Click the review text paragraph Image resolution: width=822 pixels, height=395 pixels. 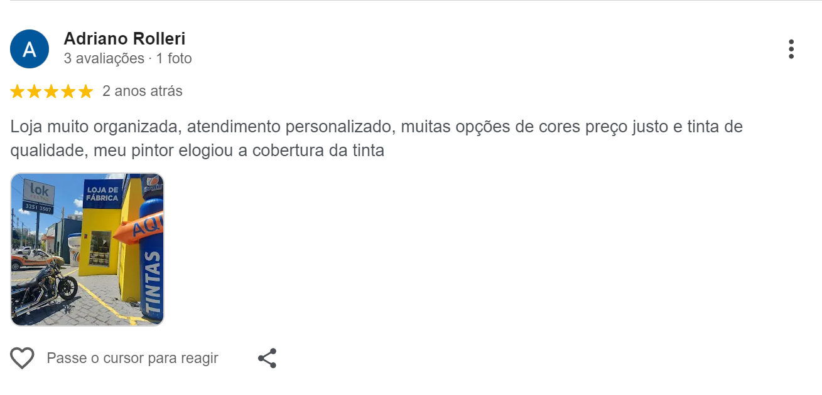click(x=376, y=138)
